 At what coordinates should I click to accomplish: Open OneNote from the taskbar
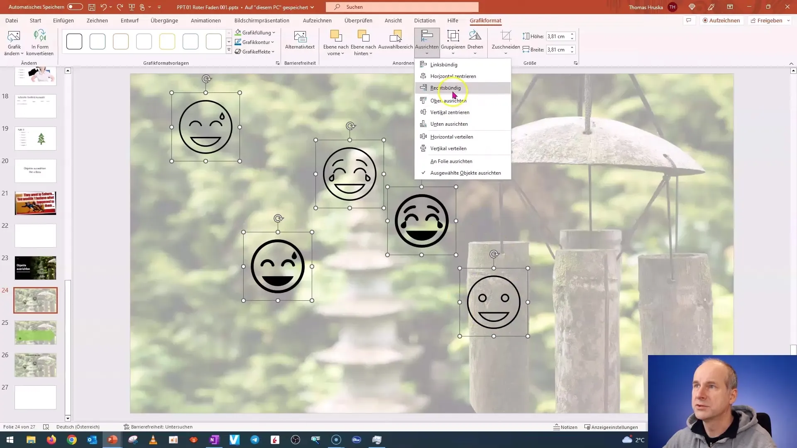[214, 440]
